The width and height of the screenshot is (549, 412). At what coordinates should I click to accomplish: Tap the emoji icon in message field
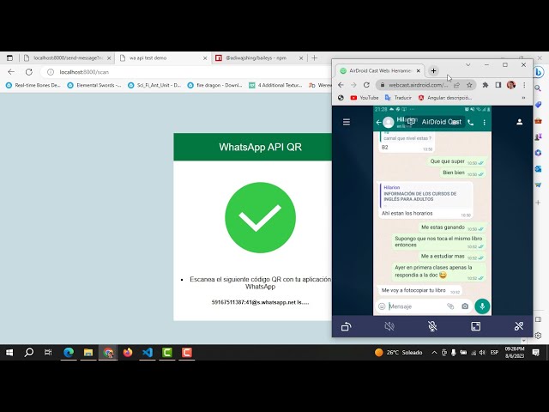[382, 306]
